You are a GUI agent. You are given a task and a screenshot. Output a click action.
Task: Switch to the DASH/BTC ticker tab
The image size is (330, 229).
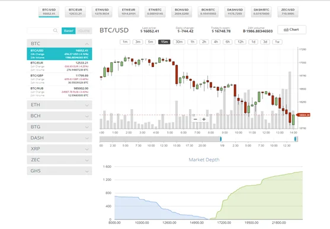pos(261,12)
